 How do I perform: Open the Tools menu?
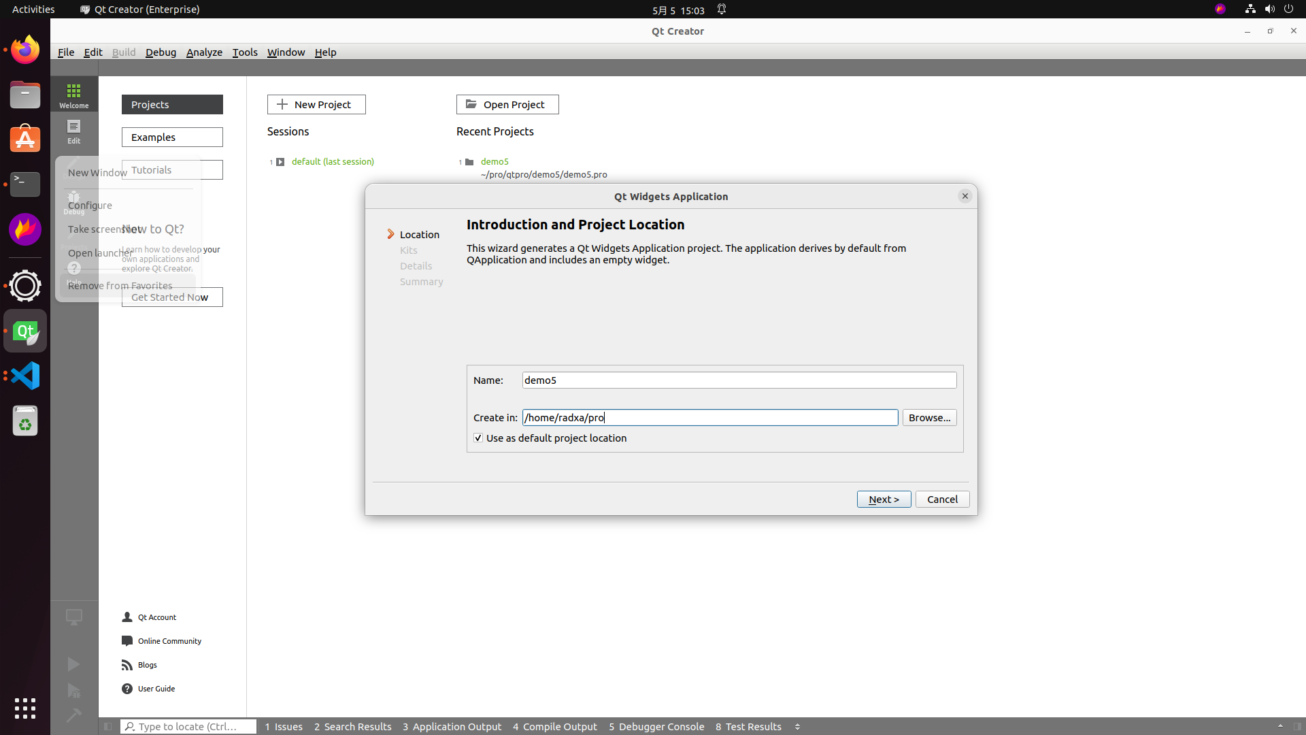(x=244, y=52)
